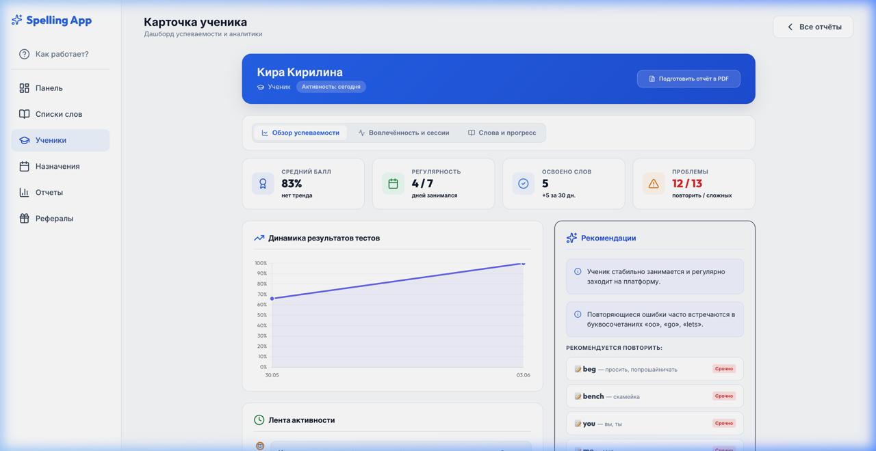
Task: Open Назначения in the sidebar
Action: [60, 166]
